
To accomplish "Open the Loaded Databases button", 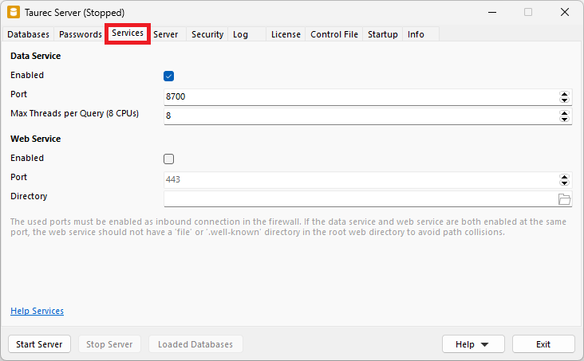I will click(195, 344).
